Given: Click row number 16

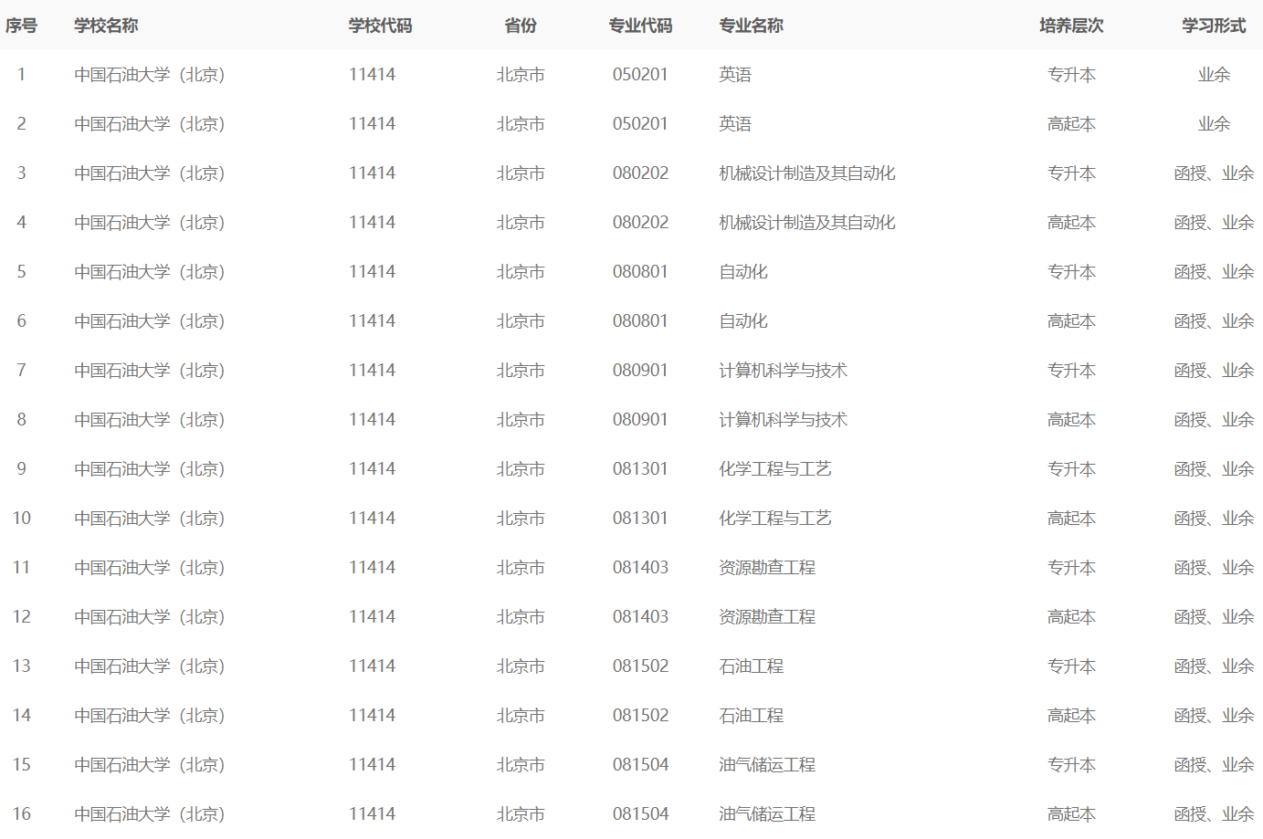Looking at the screenshot, I should pyautogui.click(x=21, y=814).
